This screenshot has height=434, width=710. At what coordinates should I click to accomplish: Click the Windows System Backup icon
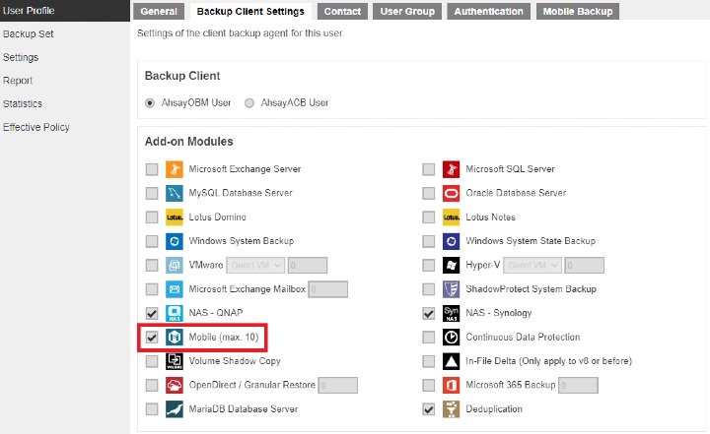[175, 241]
